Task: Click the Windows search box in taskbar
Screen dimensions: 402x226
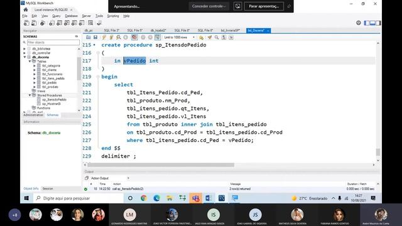Action: 79,198
